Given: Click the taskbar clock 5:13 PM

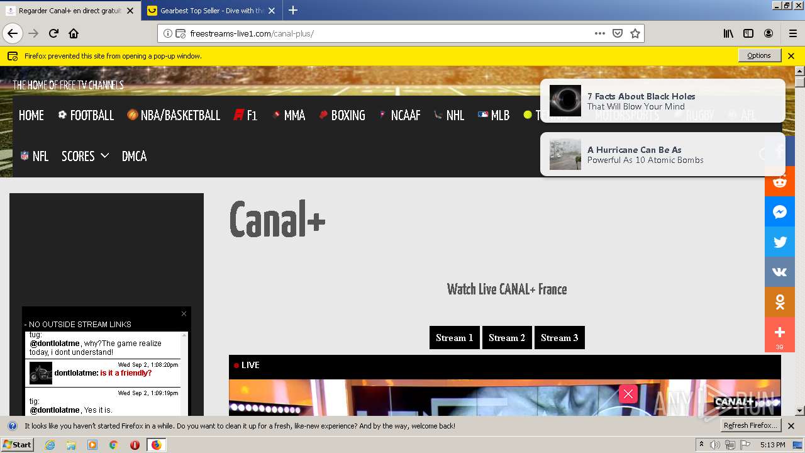Looking at the screenshot, I should (772, 445).
